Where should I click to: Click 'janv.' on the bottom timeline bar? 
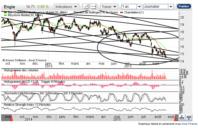(62, 117)
